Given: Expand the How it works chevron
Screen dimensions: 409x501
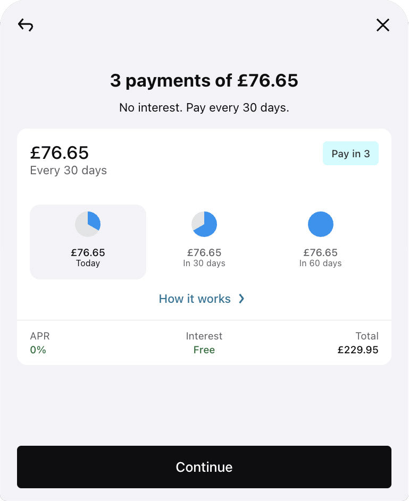Looking at the screenshot, I should [x=241, y=299].
